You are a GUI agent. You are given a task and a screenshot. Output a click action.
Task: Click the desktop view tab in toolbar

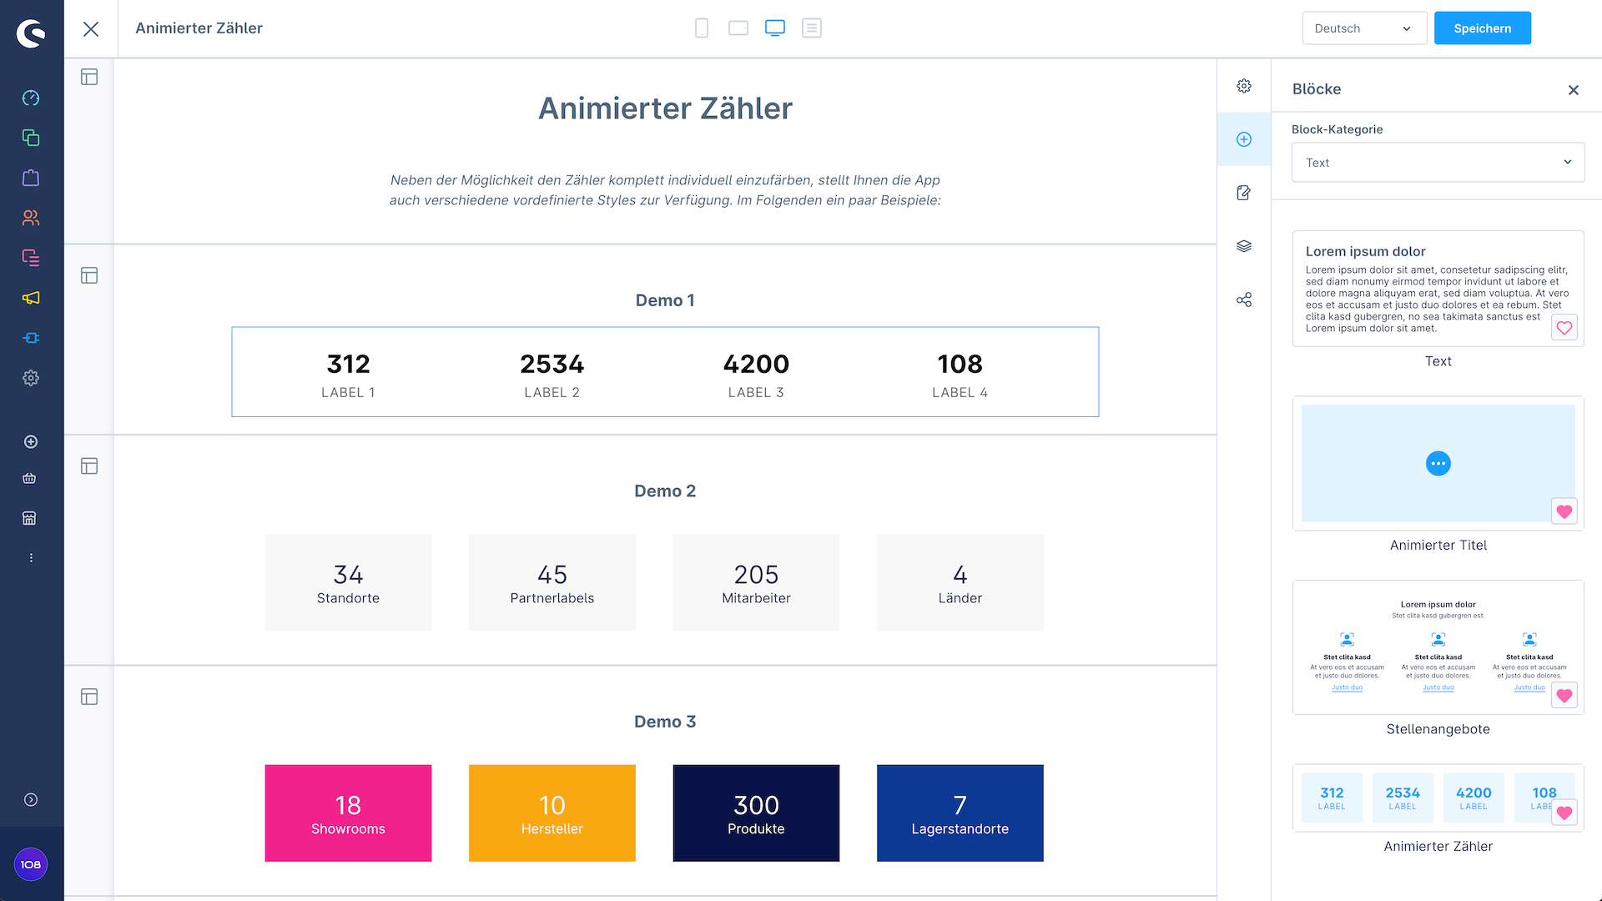pyautogui.click(x=774, y=28)
